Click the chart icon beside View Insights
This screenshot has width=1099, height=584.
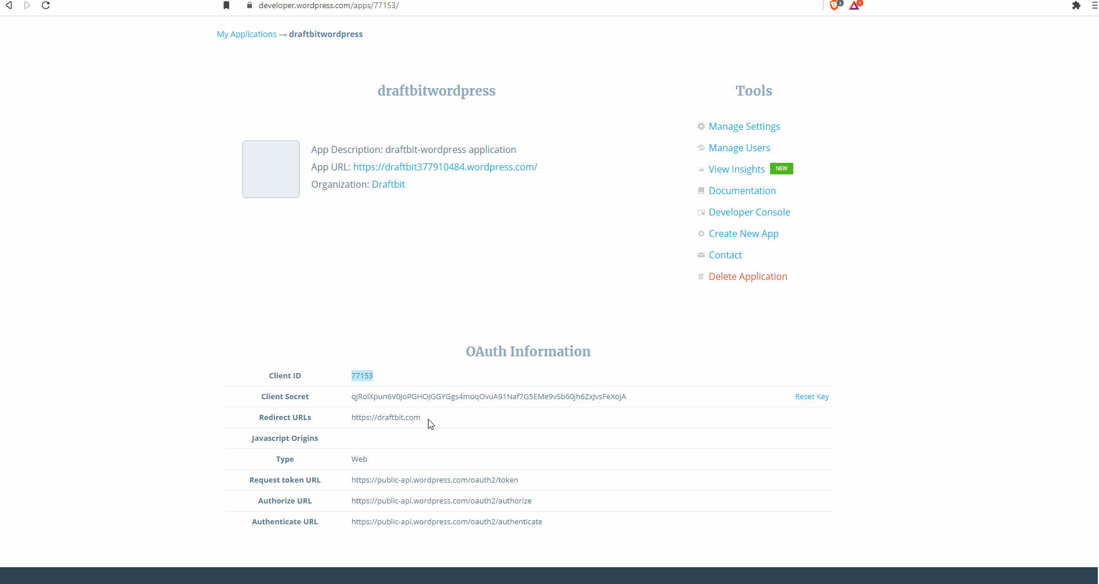click(701, 169)
